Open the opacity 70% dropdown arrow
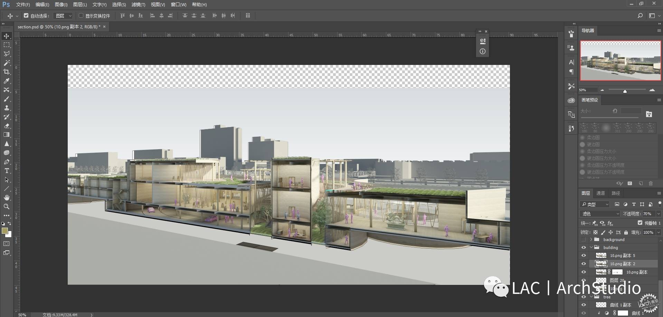The width and height of the screenshot is (663, 317). (x=658, y=214)
